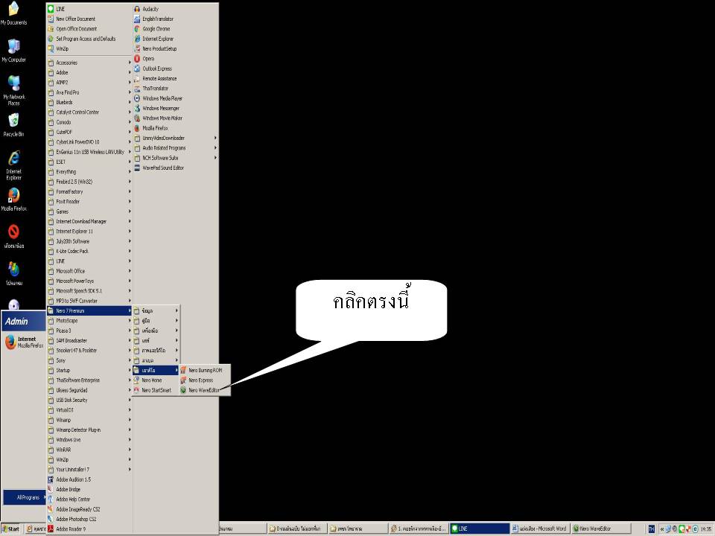The width and height of the screenshot is (715, 536).
Task: Select the My Documents desktop icon
Action: (x=13, y=13)
